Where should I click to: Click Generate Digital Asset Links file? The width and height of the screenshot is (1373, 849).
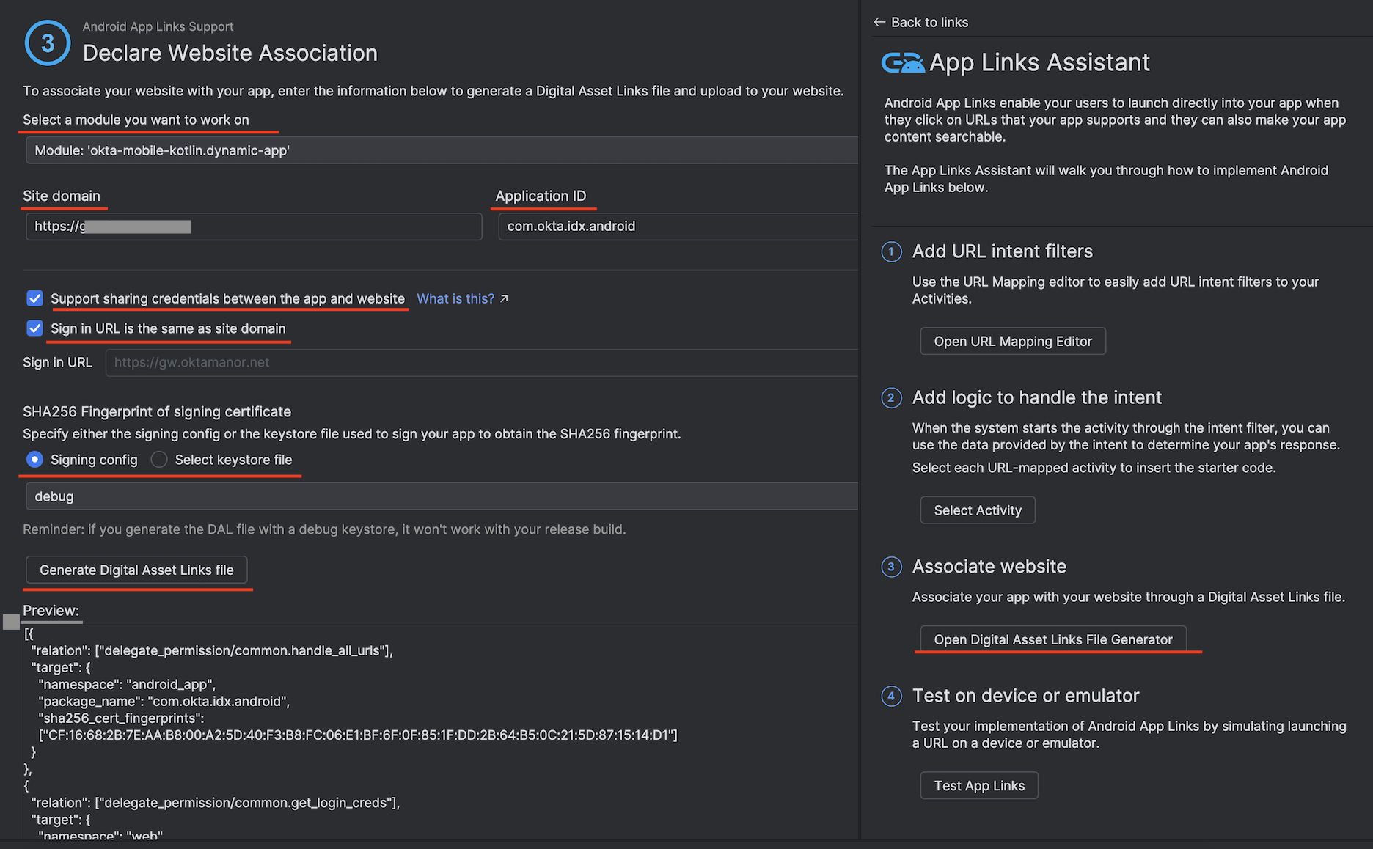point(137,570)
